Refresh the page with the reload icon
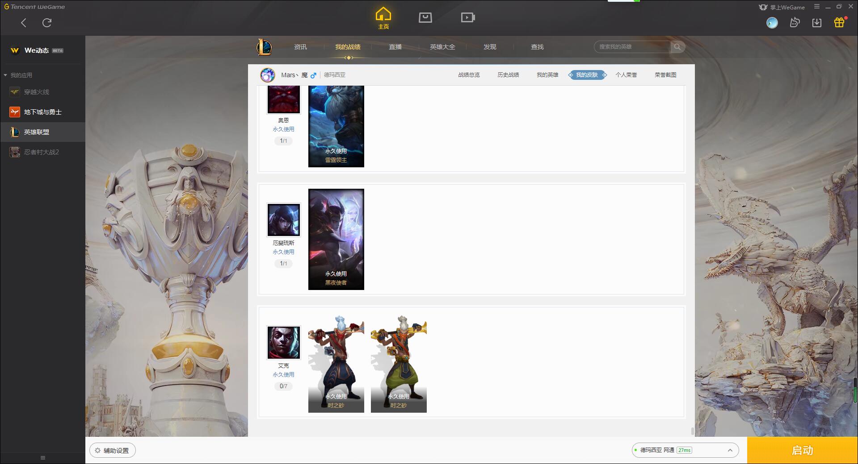Viewport: 858px width, 464px height. pyautogui.click(x=47, y=23)
